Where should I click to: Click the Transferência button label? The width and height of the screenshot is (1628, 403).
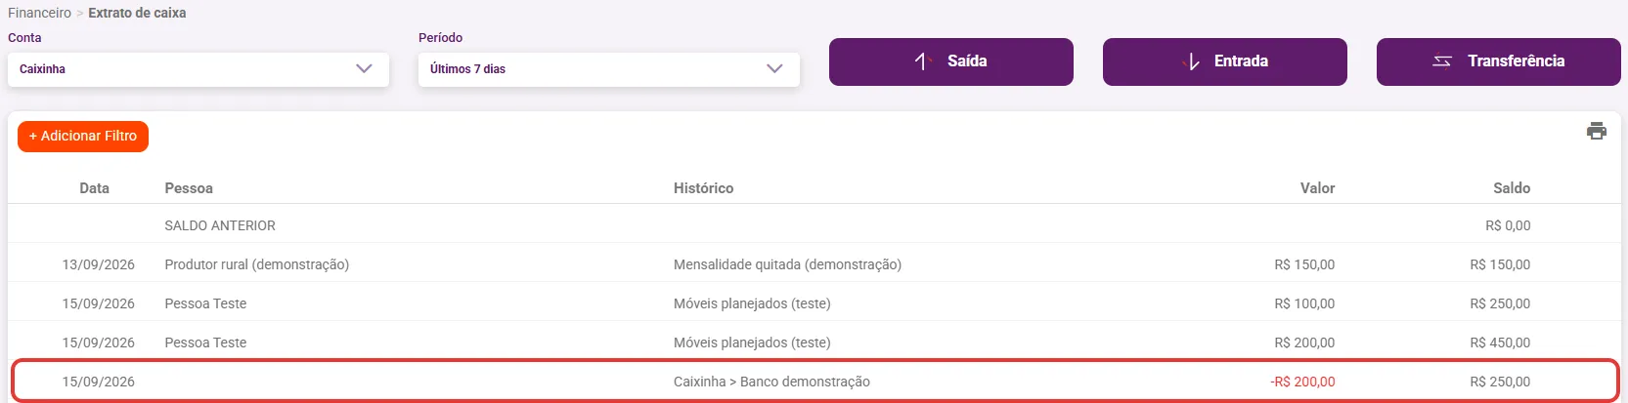pos(1516,60)
